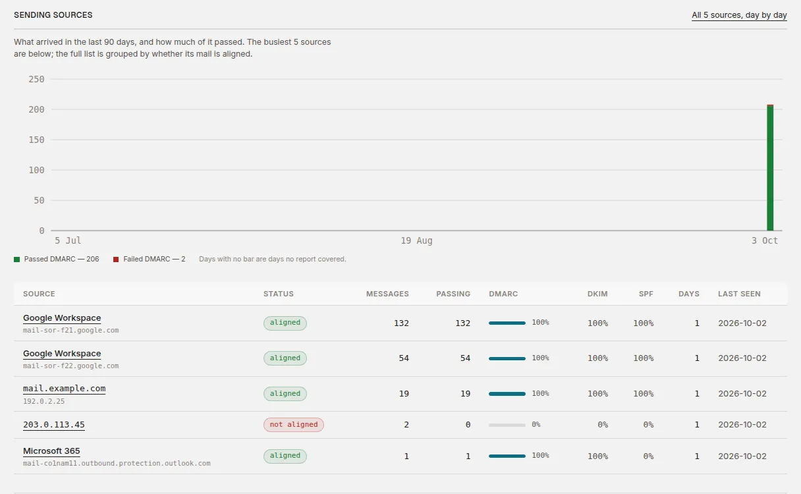Click the "19 Aug" axis label
The width and height of the screenshot is (801, 494).
[x=416, y=241]
